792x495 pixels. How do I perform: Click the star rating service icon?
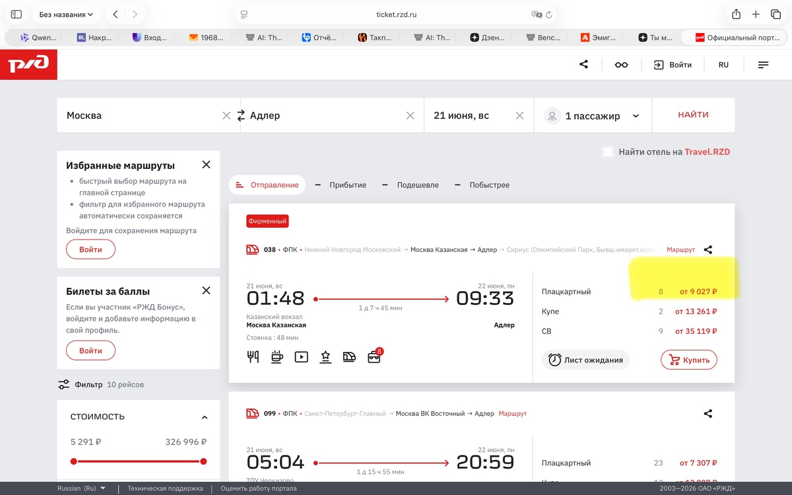click(325, 357)
